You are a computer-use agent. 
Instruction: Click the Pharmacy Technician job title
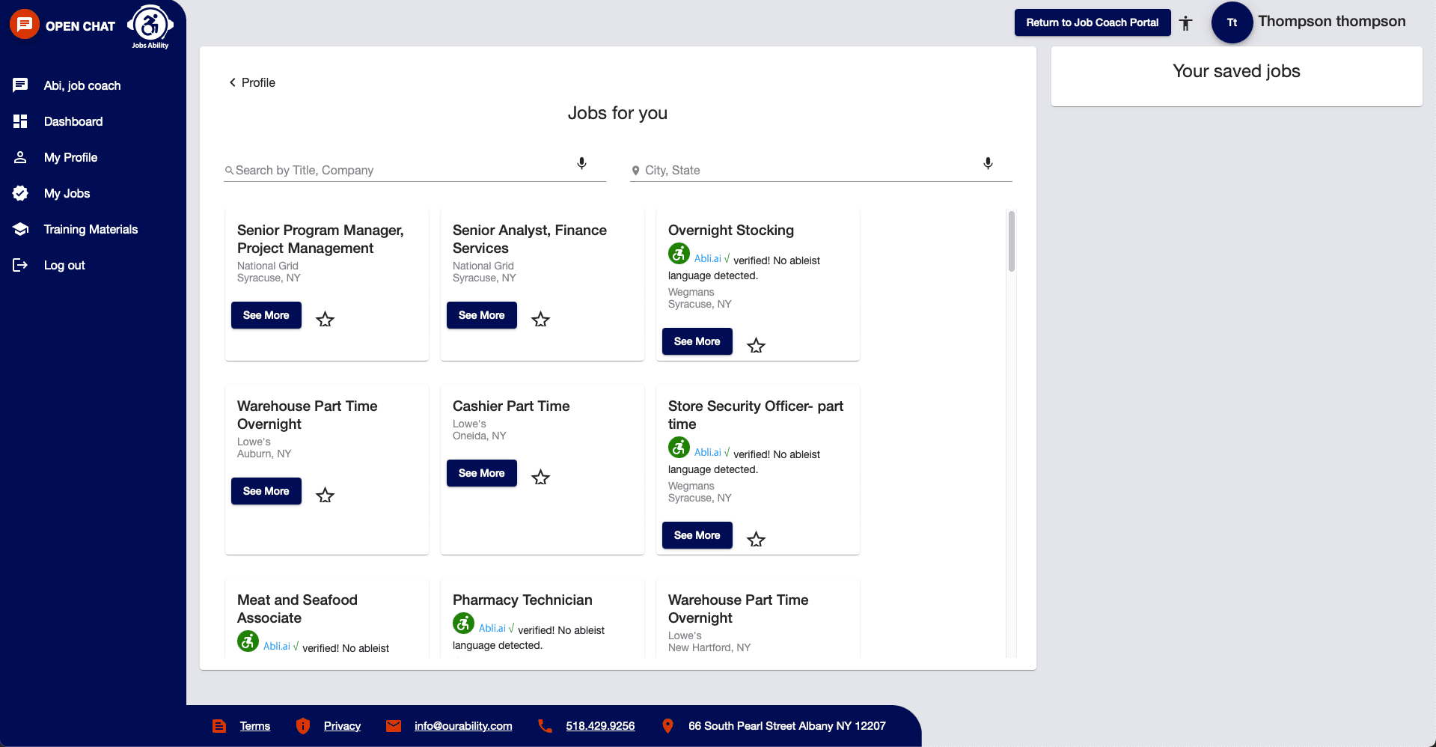[x=522, y=600]
